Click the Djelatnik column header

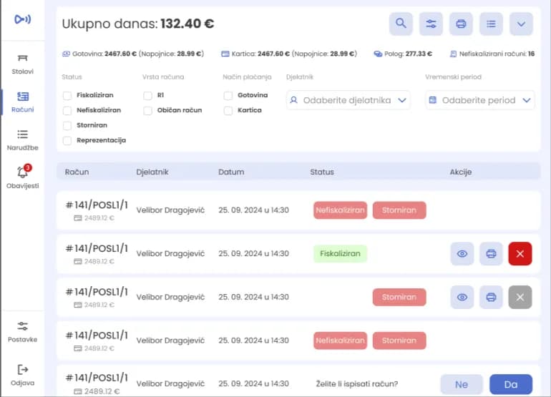(x=152, y=172)
